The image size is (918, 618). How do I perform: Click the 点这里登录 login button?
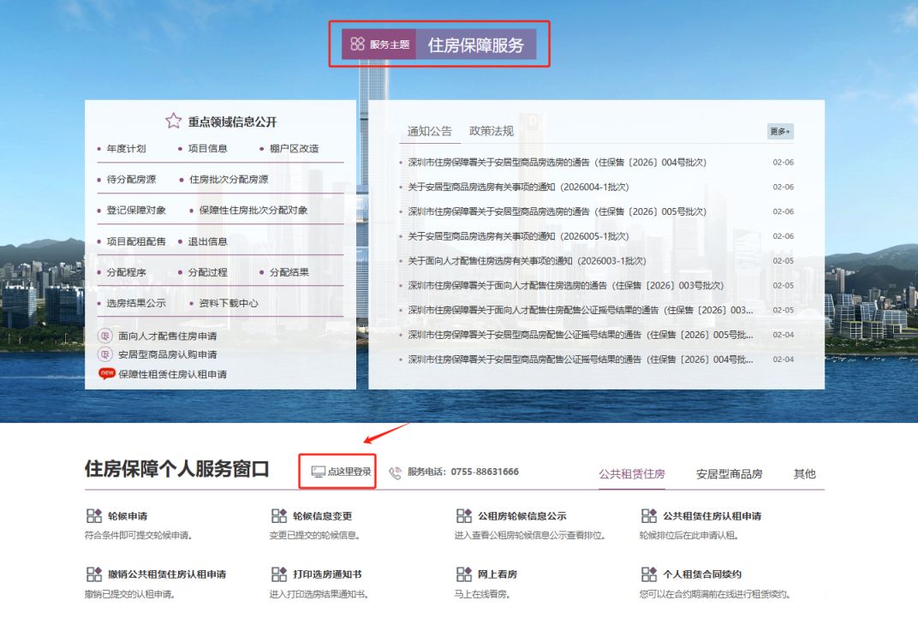337,471
